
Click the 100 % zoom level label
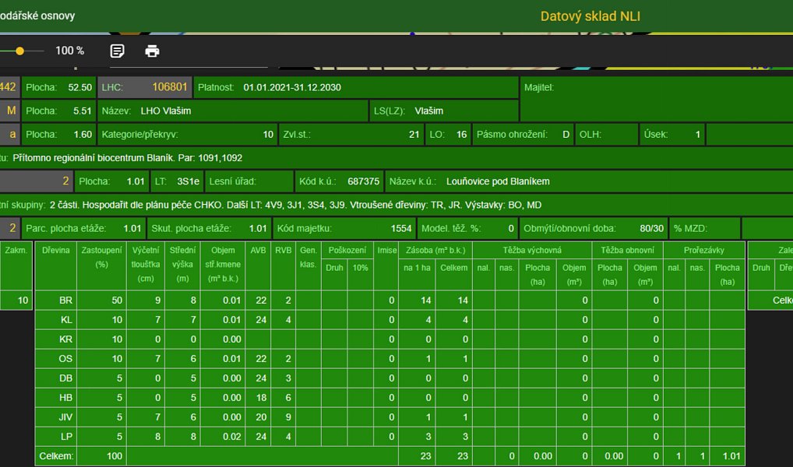coord(70,51)
